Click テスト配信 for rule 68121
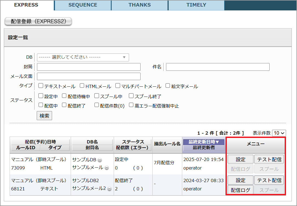Screen dimensions: 297x206 [269, 180]
